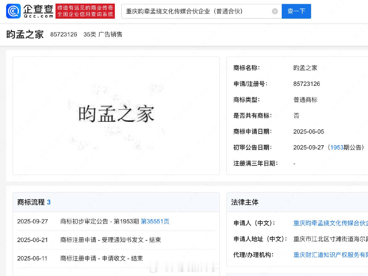Click the trademark flow count 3

pyautogui.click(x=49, y=202)
